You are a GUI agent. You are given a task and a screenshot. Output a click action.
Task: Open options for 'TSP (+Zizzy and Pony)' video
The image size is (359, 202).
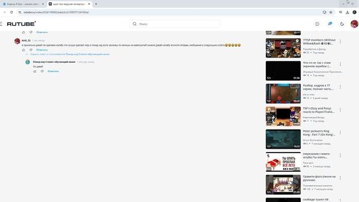[x=340, y=110]
